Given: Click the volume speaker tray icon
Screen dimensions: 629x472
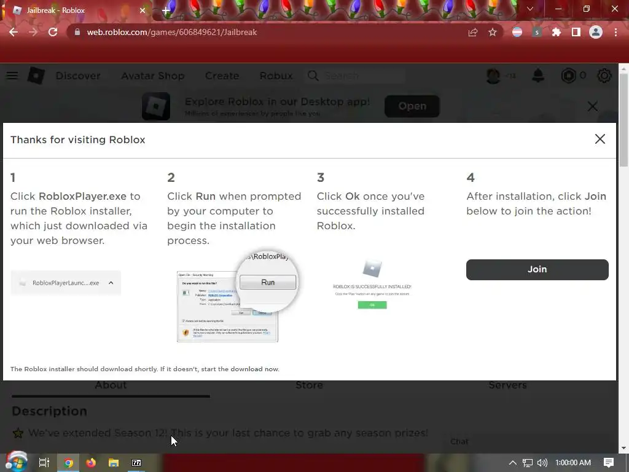Looking at the screenshot, I should 542,463.
